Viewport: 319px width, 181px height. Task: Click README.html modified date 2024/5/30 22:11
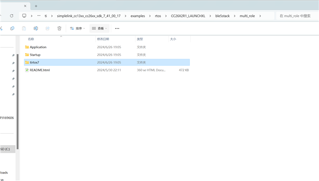(x=109, y=70)
